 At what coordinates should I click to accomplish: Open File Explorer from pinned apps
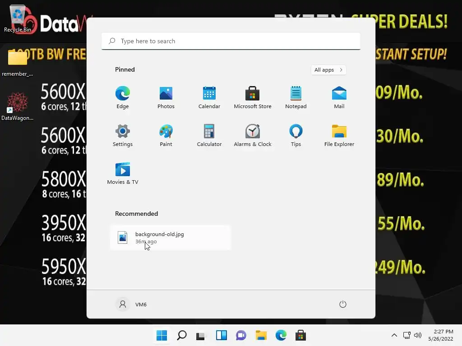pos(339,135)
